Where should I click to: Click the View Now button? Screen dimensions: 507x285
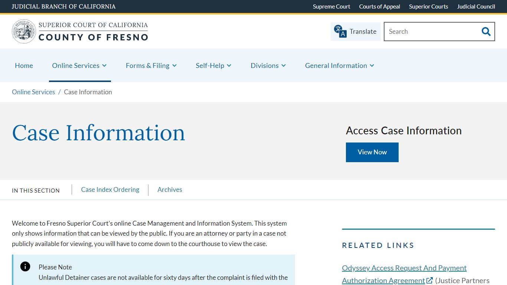372,152
